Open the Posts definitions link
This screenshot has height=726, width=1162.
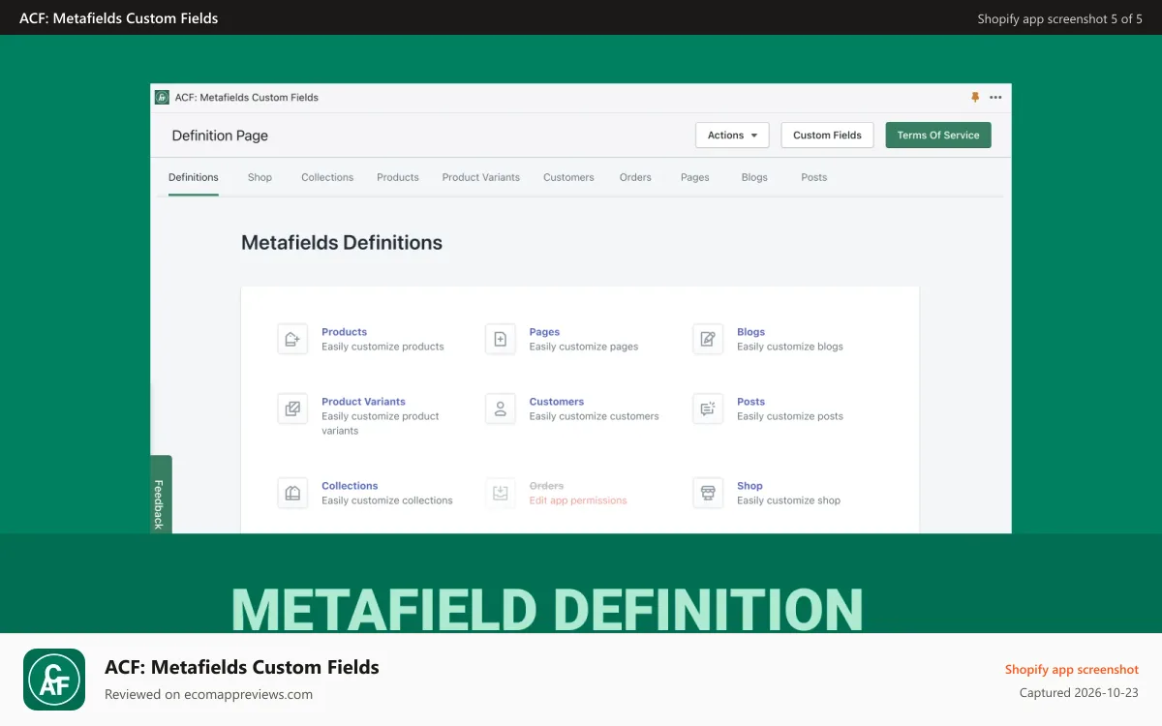pos(751,402)
